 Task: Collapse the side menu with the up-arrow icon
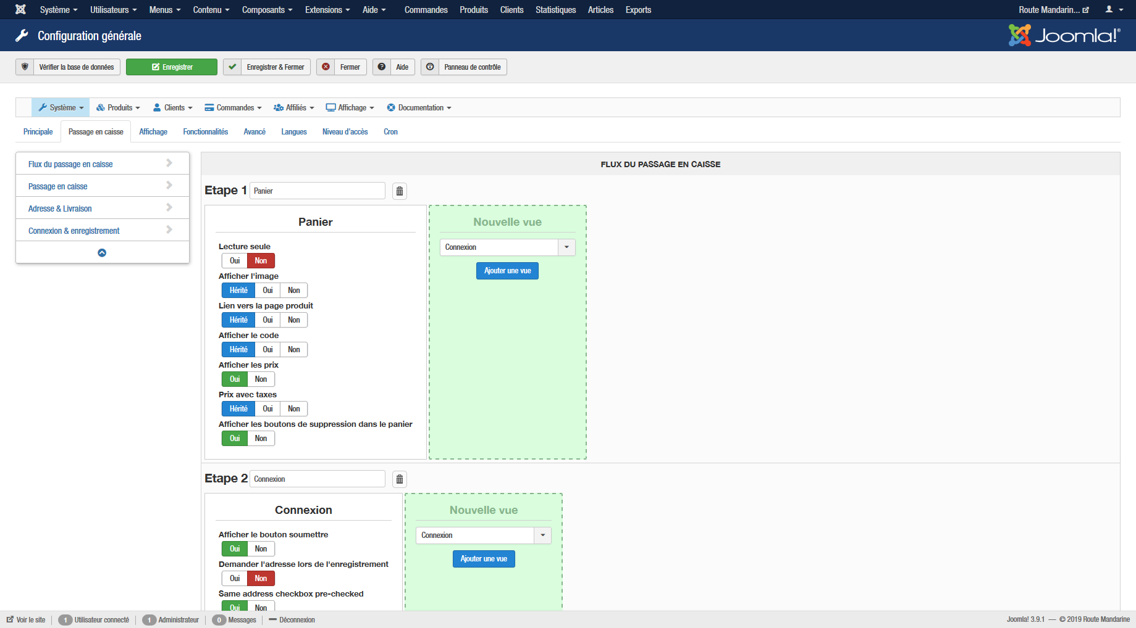point(102,252)
